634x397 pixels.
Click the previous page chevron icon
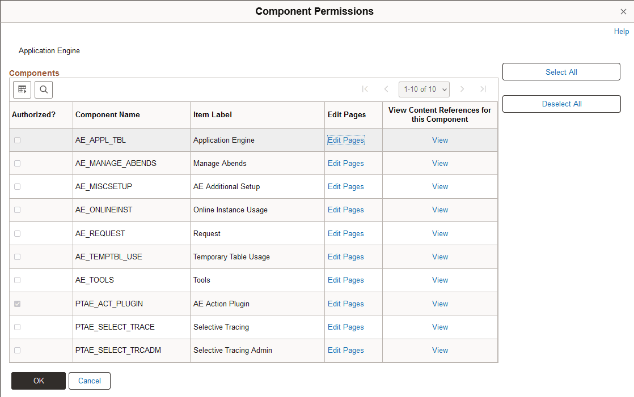pos(386,89)
